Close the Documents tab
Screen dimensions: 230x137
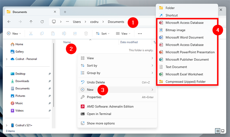pyautogui.click(x=55, y=12)
